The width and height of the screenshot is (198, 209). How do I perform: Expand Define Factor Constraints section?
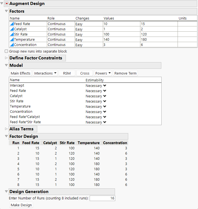(6, 58)
